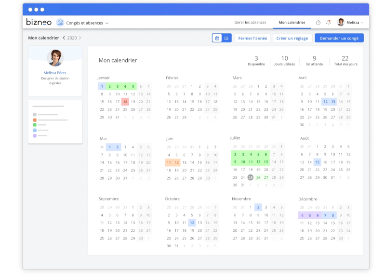385x277 pixels.
Task: Open Melissa Pérez profile link
Action: click(55, 73)
